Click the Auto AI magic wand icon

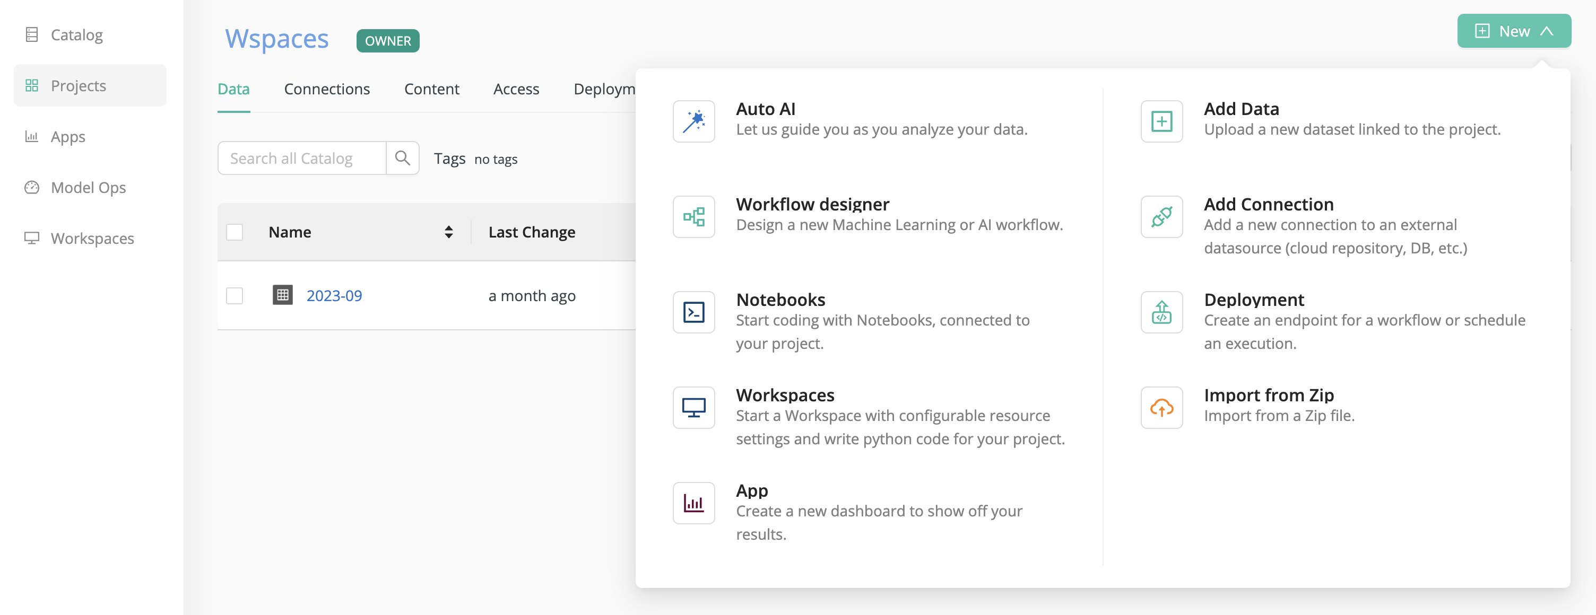point(694,121)
